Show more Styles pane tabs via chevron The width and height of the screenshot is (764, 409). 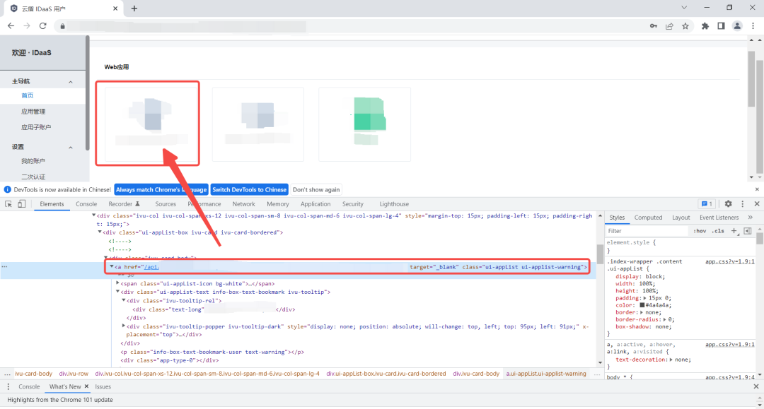pos(751,218)
